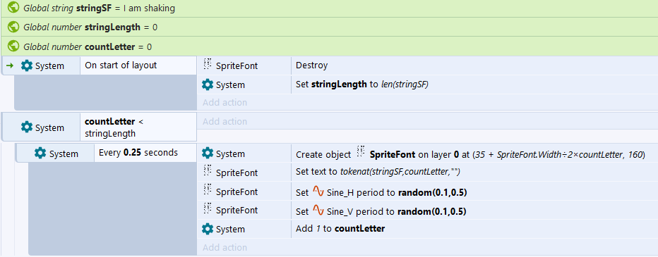Click the globe icon beside stringSF variable

click(13, 7)
